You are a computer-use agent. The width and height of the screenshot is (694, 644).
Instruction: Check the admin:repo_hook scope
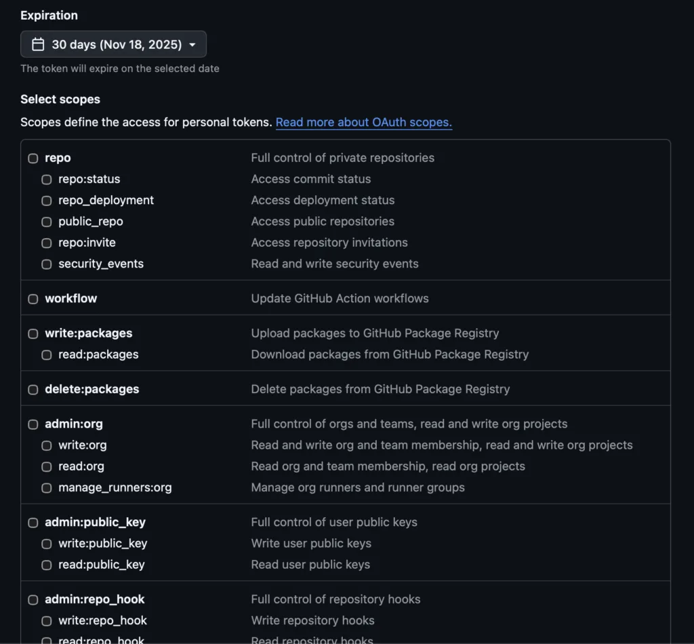click(33, 600)
